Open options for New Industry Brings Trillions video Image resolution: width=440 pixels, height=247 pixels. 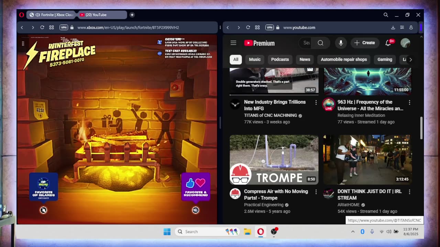tap(316, 102)
